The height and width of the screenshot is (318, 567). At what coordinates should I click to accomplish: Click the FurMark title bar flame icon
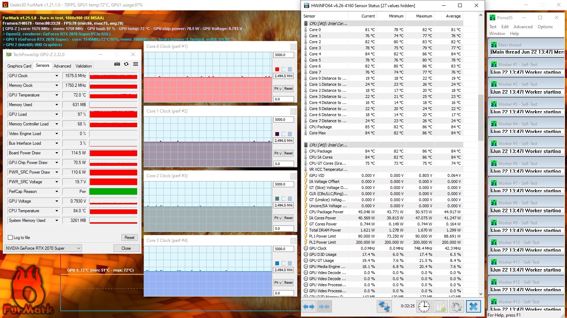point(5,5)
